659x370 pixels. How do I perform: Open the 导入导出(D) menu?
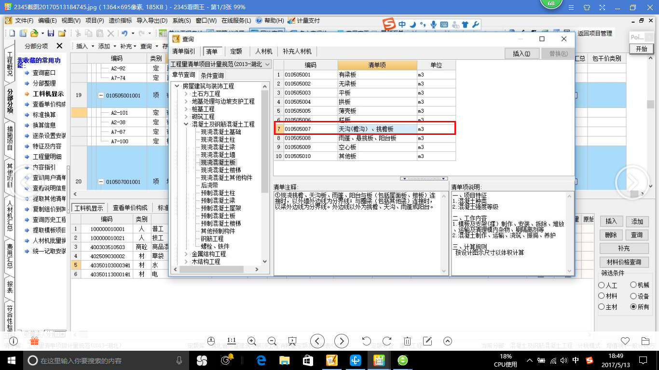(x=151, y=21)
